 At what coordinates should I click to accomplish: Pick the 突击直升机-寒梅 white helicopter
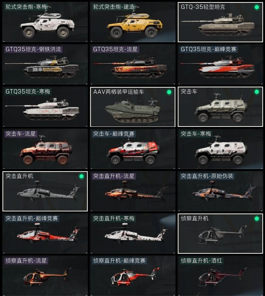[x=133, y=233]
